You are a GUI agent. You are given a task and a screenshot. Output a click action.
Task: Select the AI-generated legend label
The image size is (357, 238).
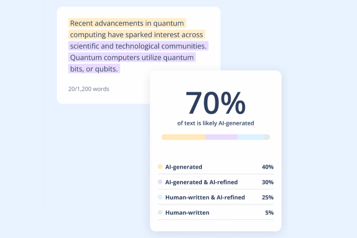click(184, 167)
